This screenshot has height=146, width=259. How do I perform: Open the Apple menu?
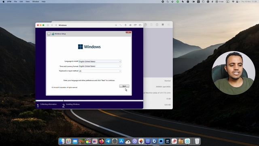pyautogui.click(x=3, y=2)
